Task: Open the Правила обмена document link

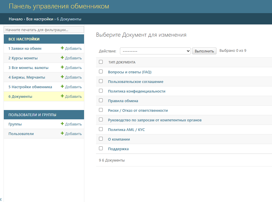Action: click(123, 101)
